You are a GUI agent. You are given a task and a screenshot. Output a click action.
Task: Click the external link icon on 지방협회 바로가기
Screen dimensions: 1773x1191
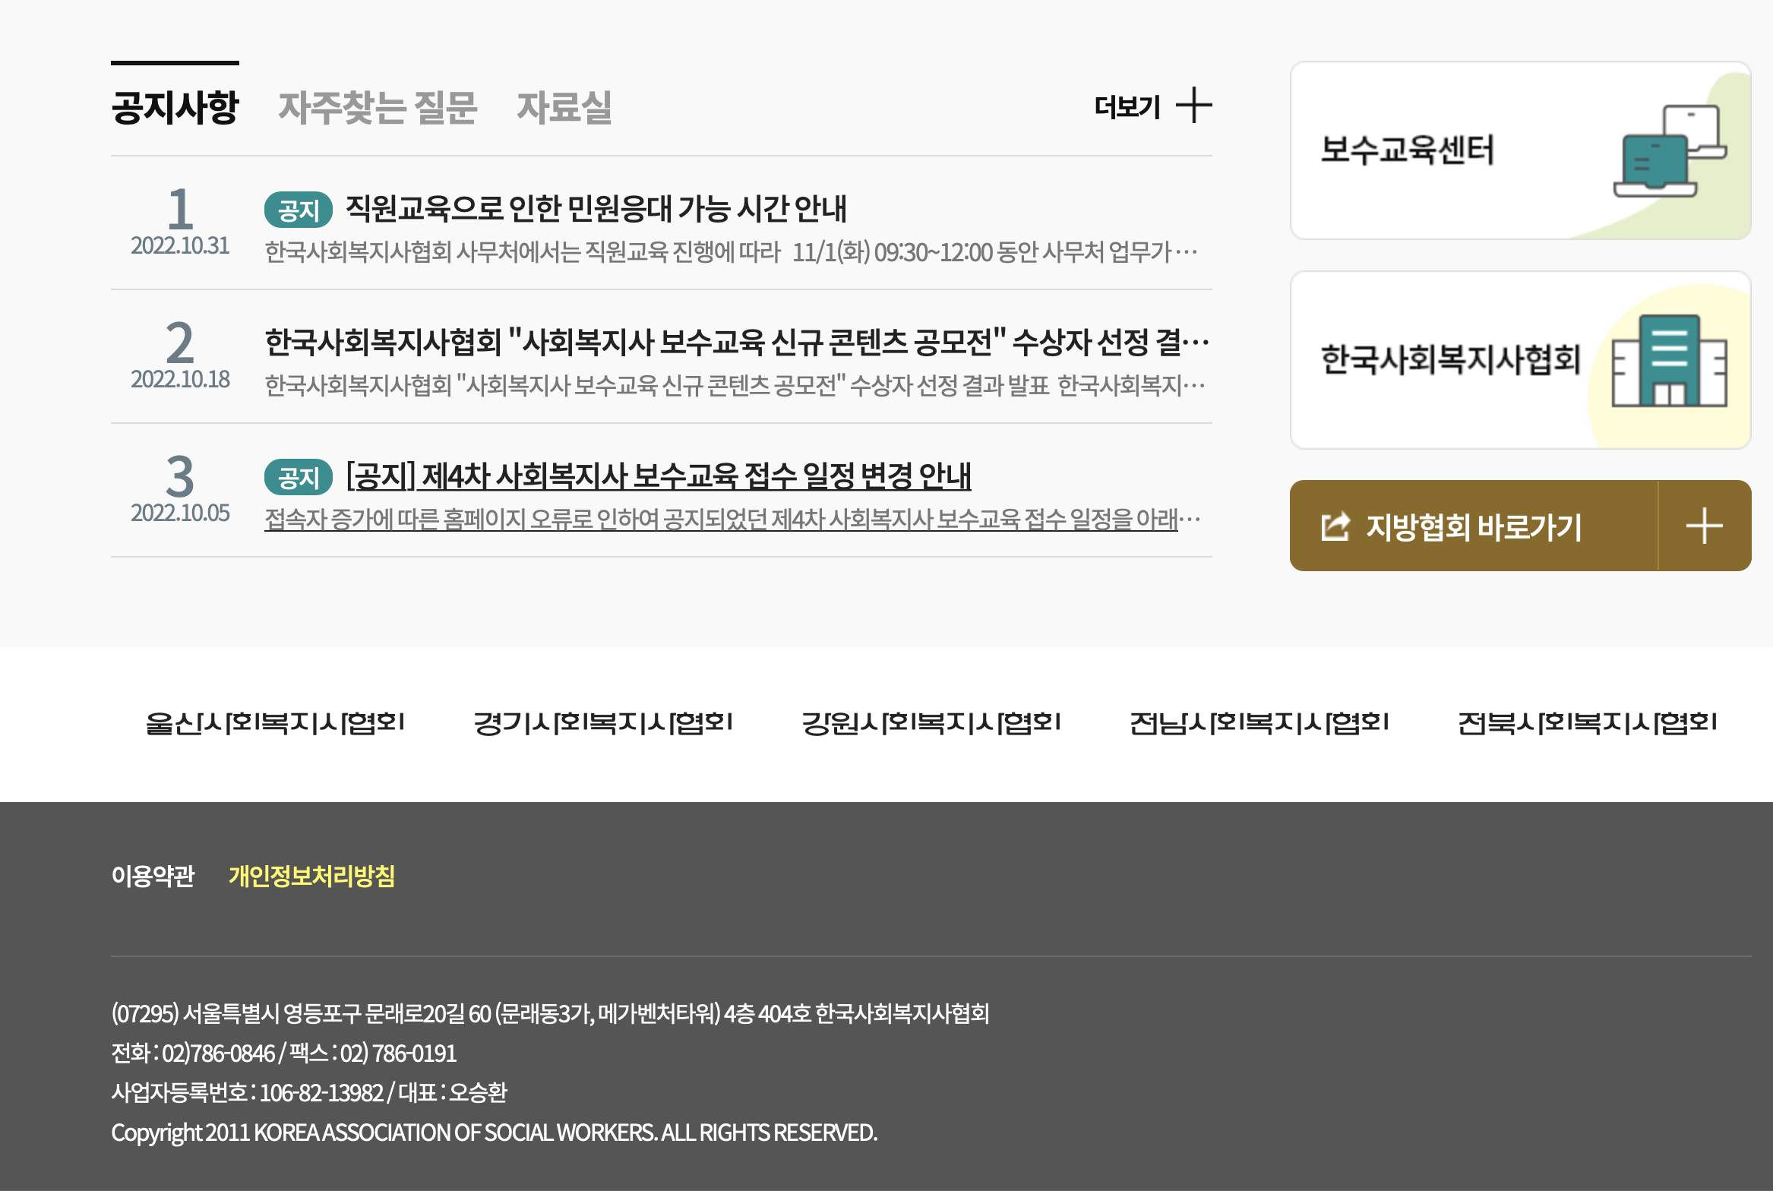coord(1335,526)
